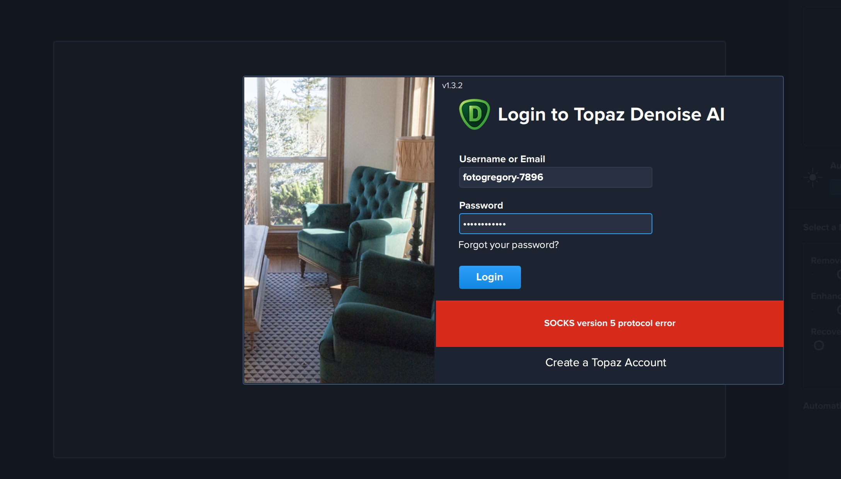Click the Username or Email label
This screenshot has height=479, width=841.
502,159
